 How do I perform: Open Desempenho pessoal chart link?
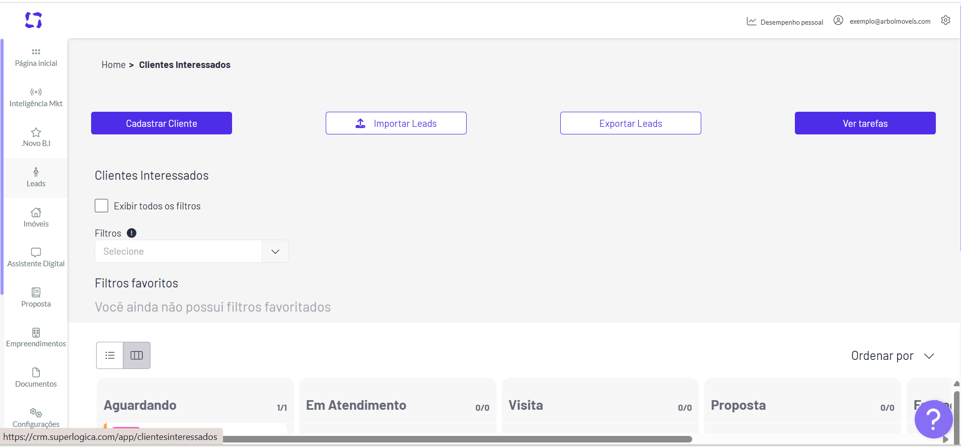[785, 22]
